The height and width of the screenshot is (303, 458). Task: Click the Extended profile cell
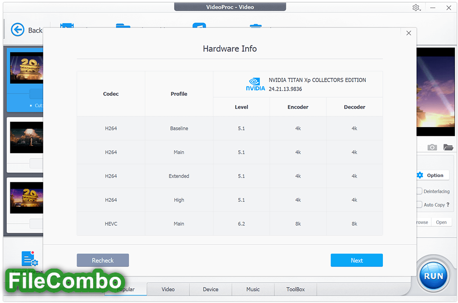pyautogui.click(x=179, y=176)
